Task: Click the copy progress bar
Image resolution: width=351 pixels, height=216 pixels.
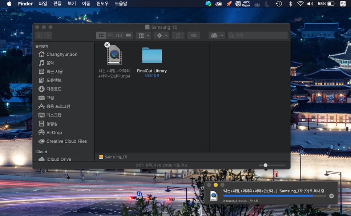Action: (x=275, y=196)
